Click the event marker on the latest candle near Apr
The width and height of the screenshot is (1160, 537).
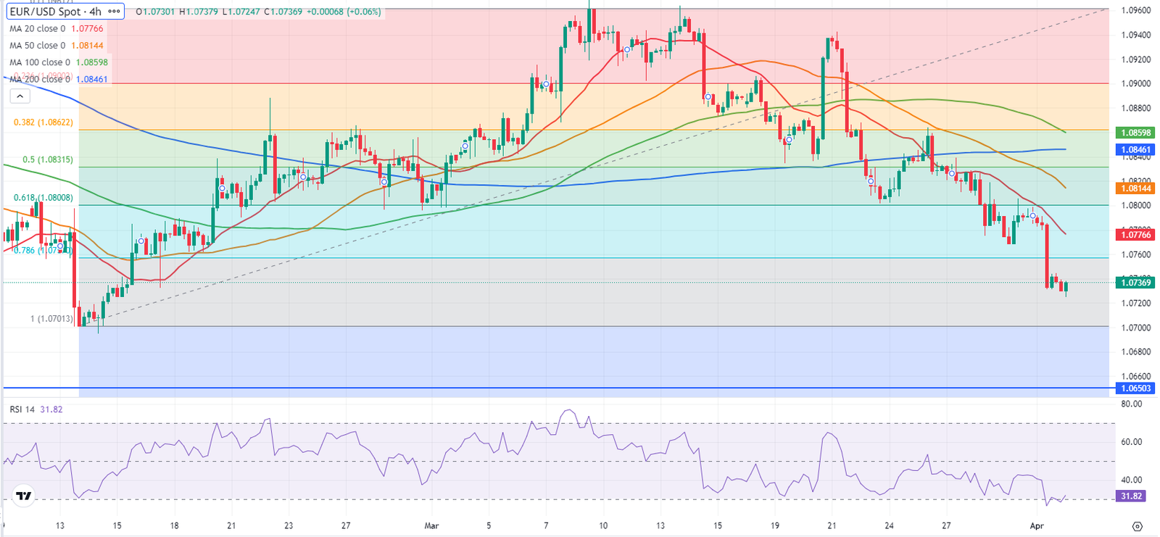[x=1032, y=215]
